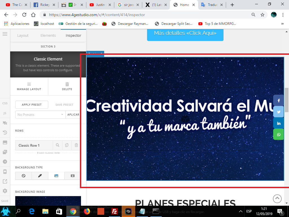Viewport: 289px width, 217px height.
Task: Click the Apply Preset button
Action: 32,105
